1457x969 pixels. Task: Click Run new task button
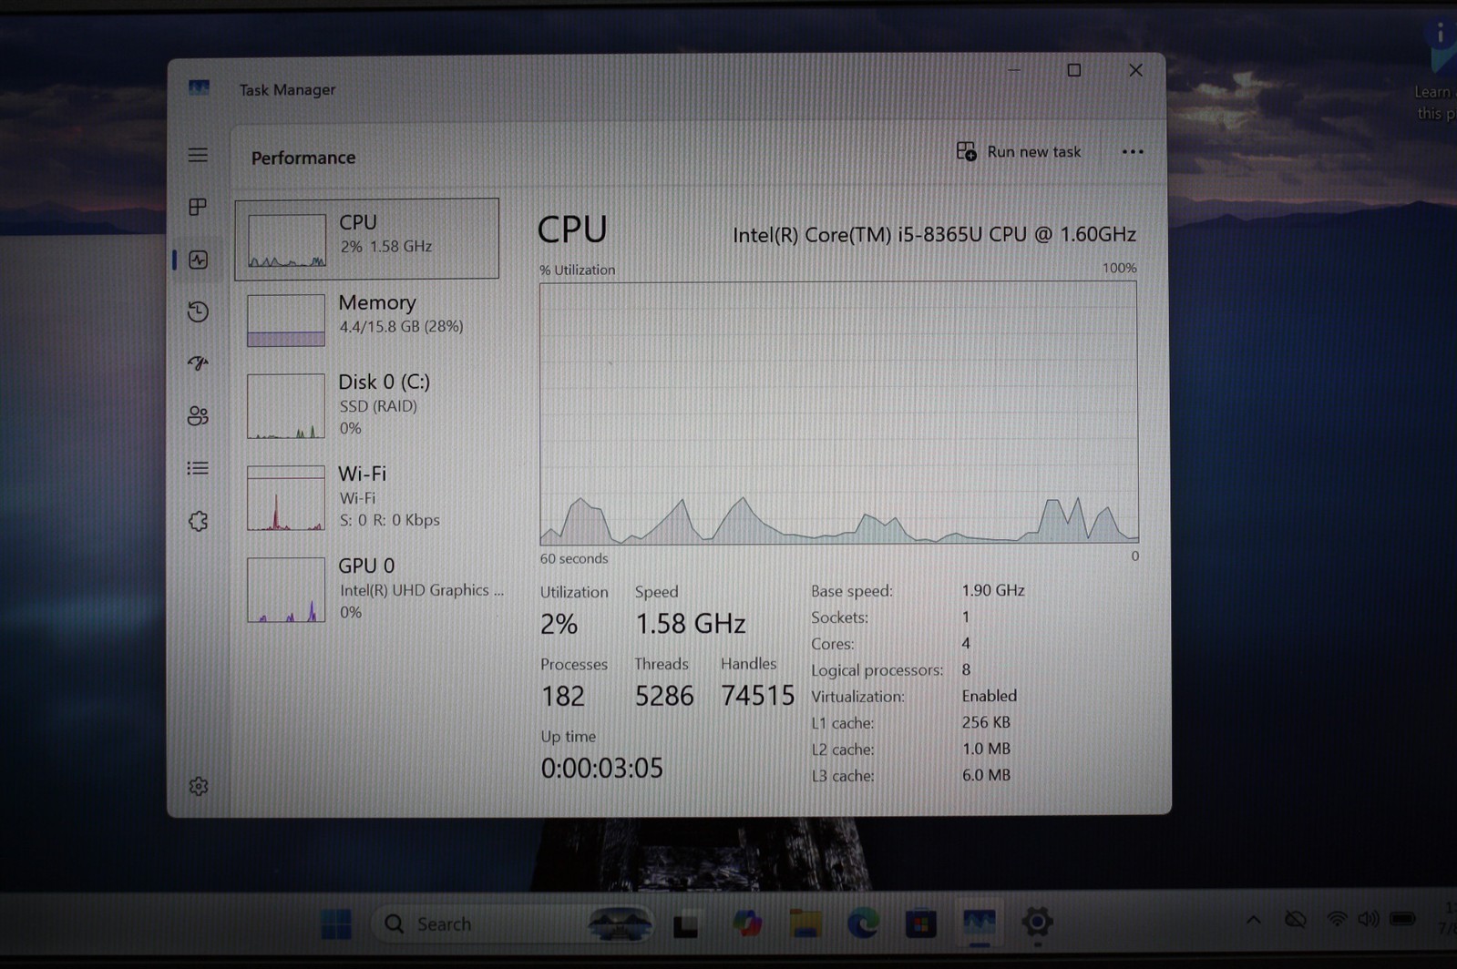pyautogui.click(x=1018, y=151)
